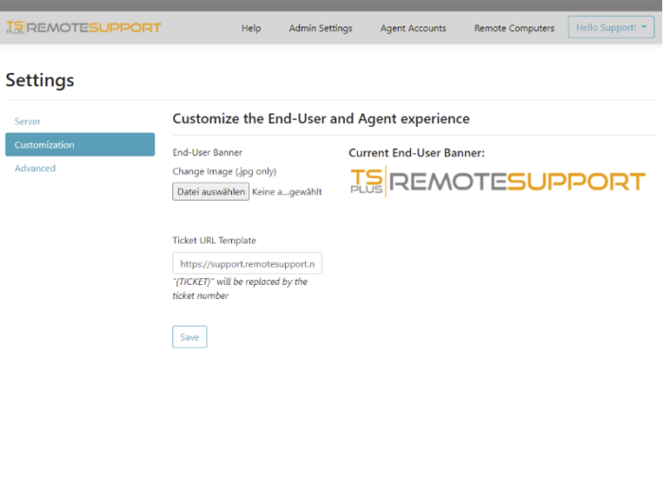Click the {TICKET} replacement hint text
This screenshot has height=497, width=663.
[x=241, y=289]
